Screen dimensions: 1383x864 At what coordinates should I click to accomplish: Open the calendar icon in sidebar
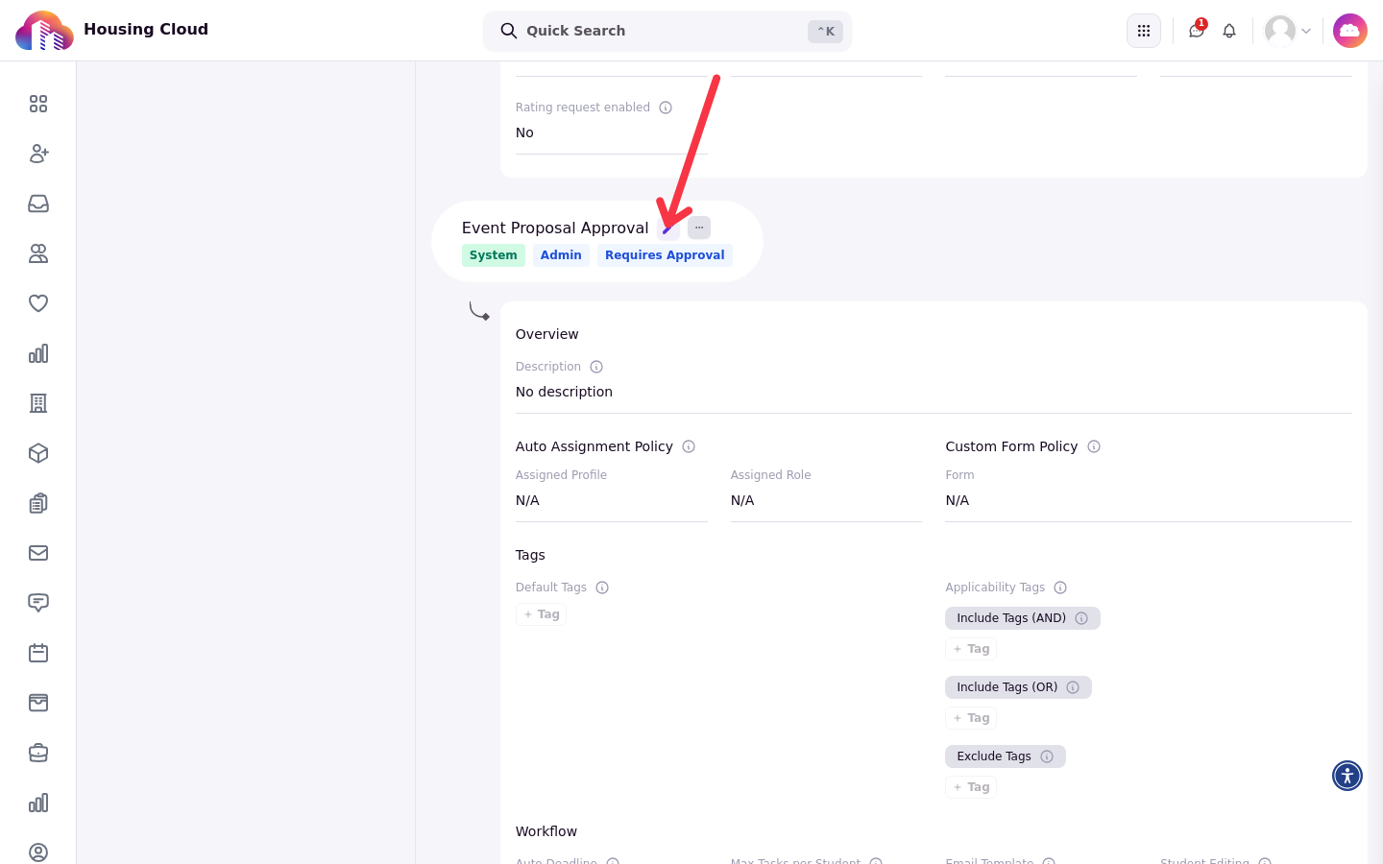38,653
